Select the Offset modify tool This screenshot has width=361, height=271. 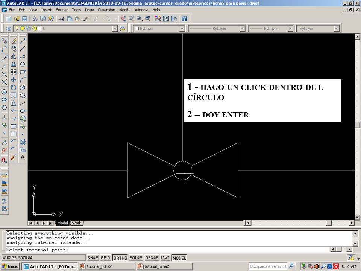click(14, 64)
